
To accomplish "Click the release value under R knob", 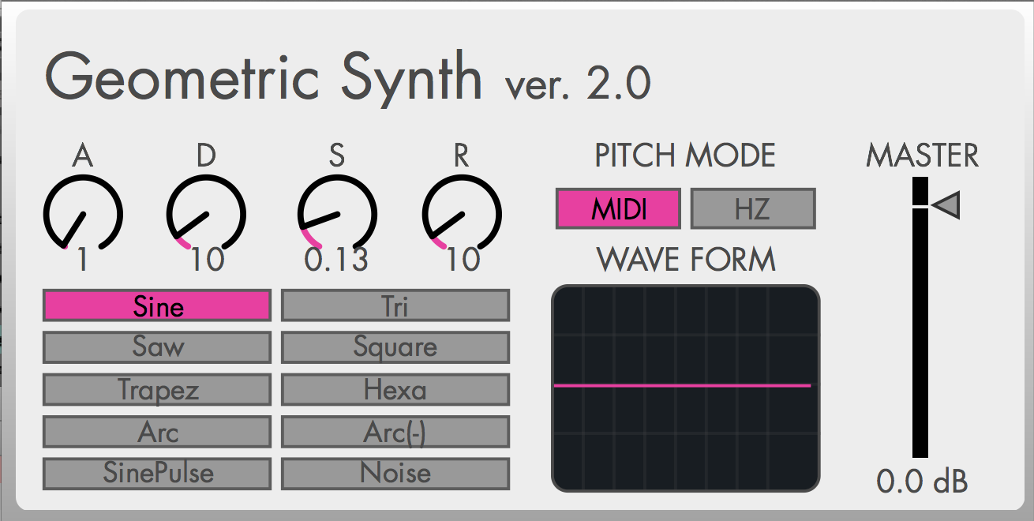I will (463, 260).
